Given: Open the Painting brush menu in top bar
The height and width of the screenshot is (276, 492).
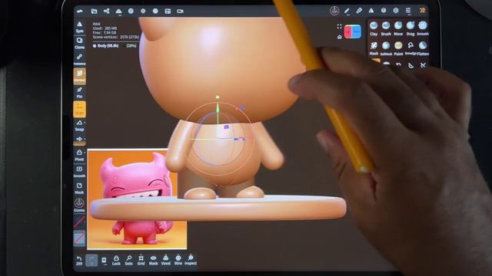Looking at the screenshot, I should [359, 11].
